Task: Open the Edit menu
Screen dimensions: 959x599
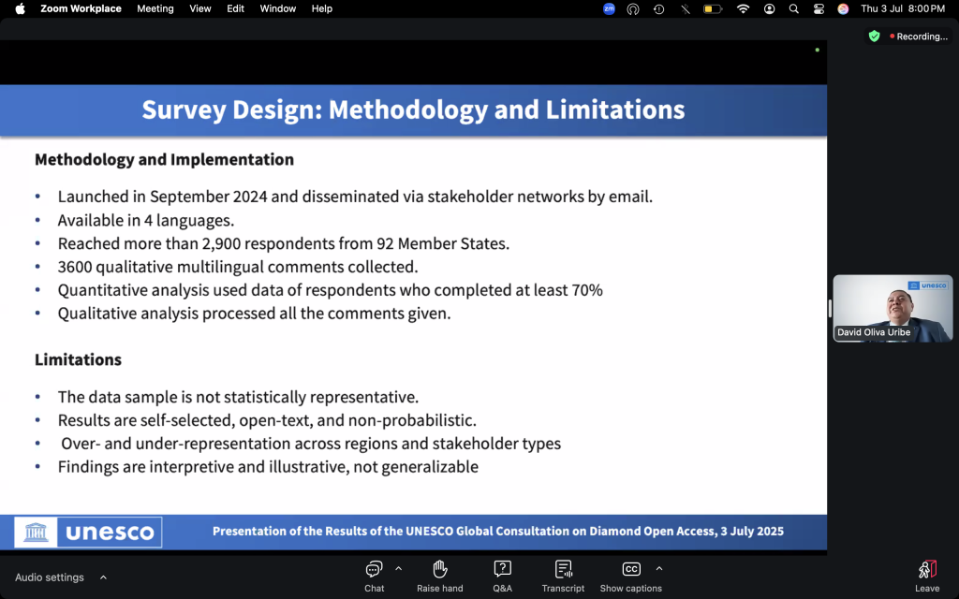Action: 235,8
